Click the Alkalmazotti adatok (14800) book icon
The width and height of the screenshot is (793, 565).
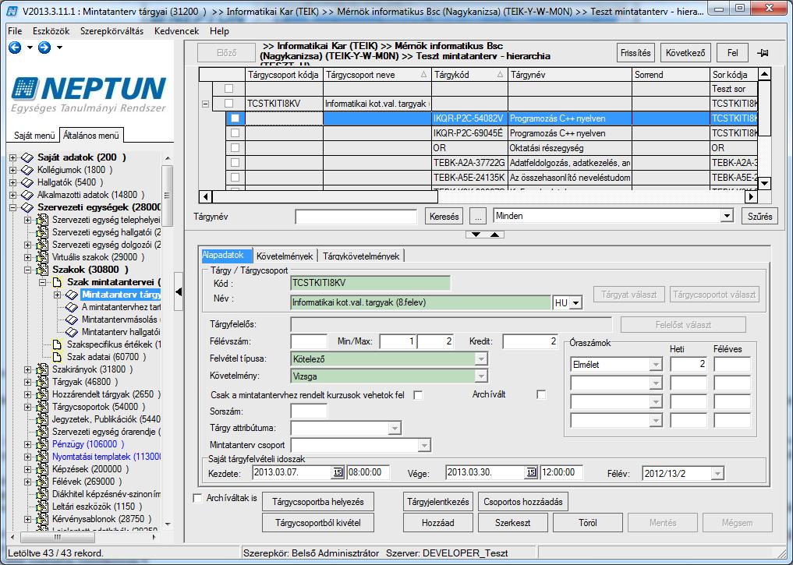[x=27, y=195]
